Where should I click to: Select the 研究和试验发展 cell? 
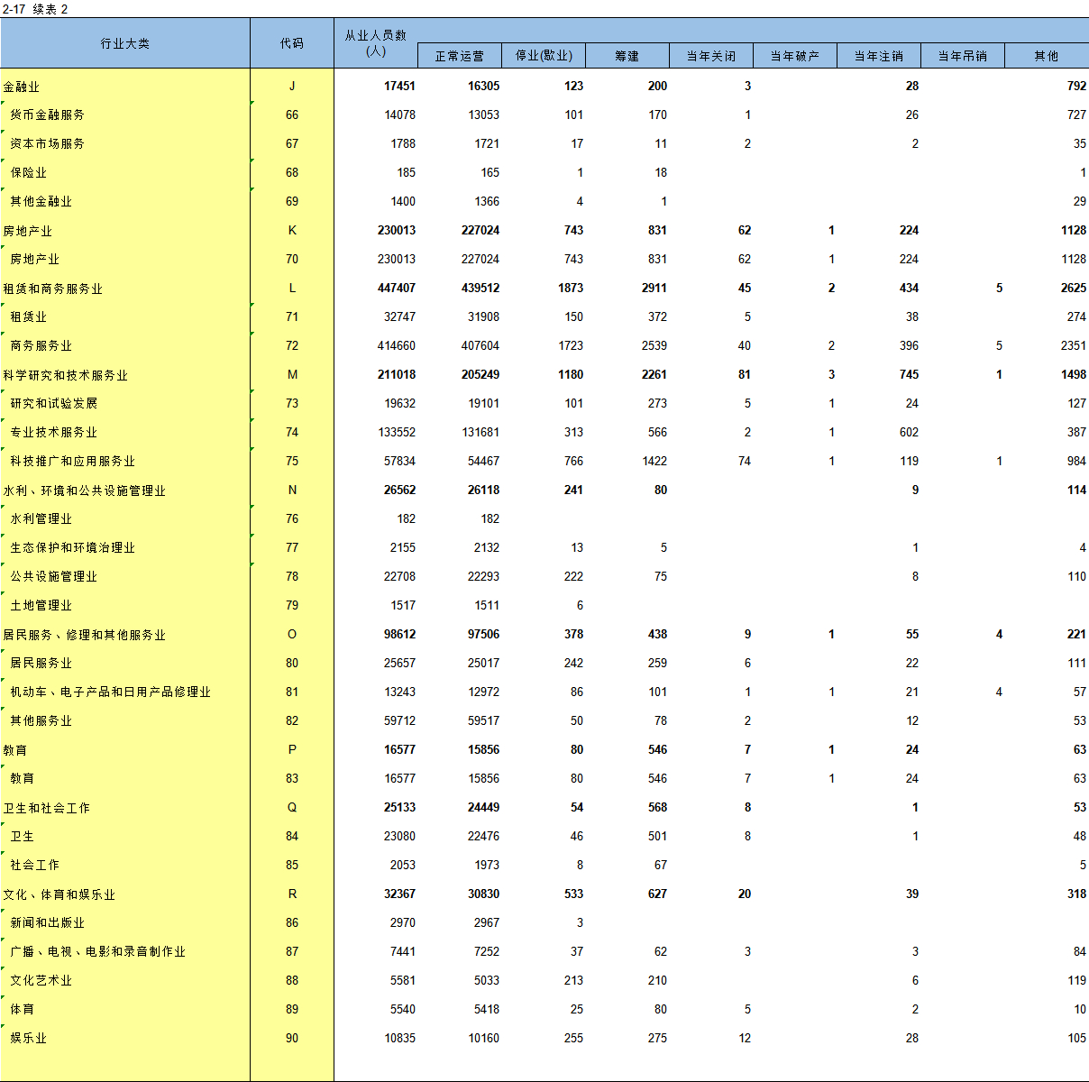[125, 404]
